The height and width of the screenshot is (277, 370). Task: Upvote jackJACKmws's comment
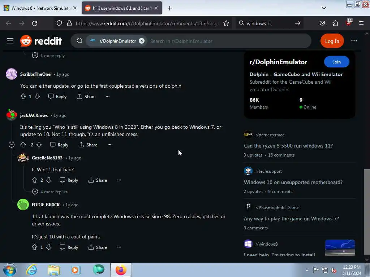click(23, 145)
